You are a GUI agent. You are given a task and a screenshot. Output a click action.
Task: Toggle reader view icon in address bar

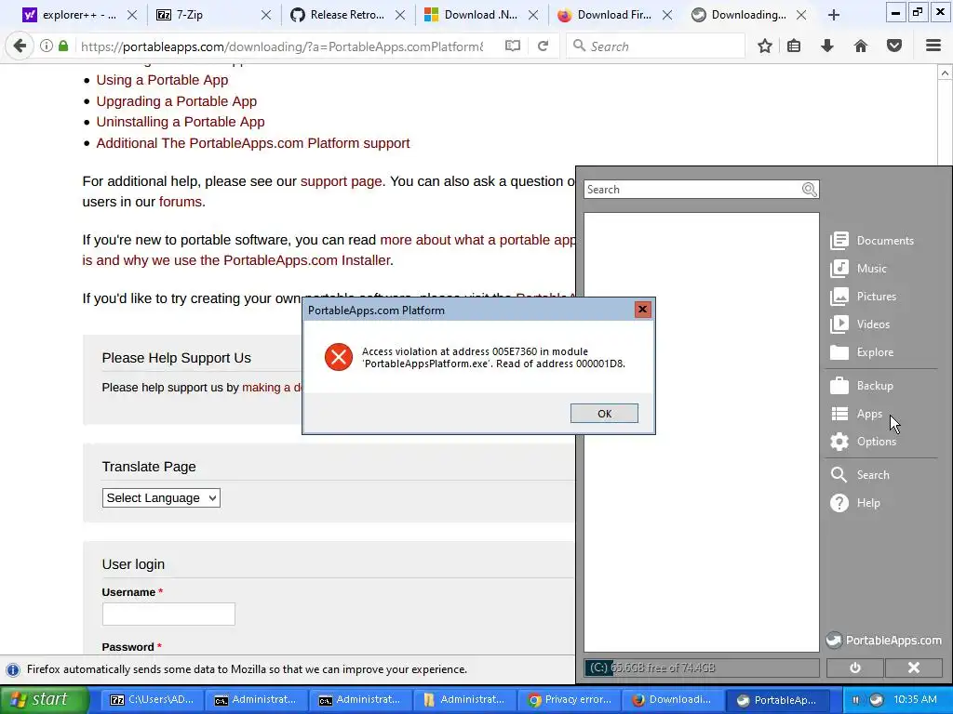[513, 46]
